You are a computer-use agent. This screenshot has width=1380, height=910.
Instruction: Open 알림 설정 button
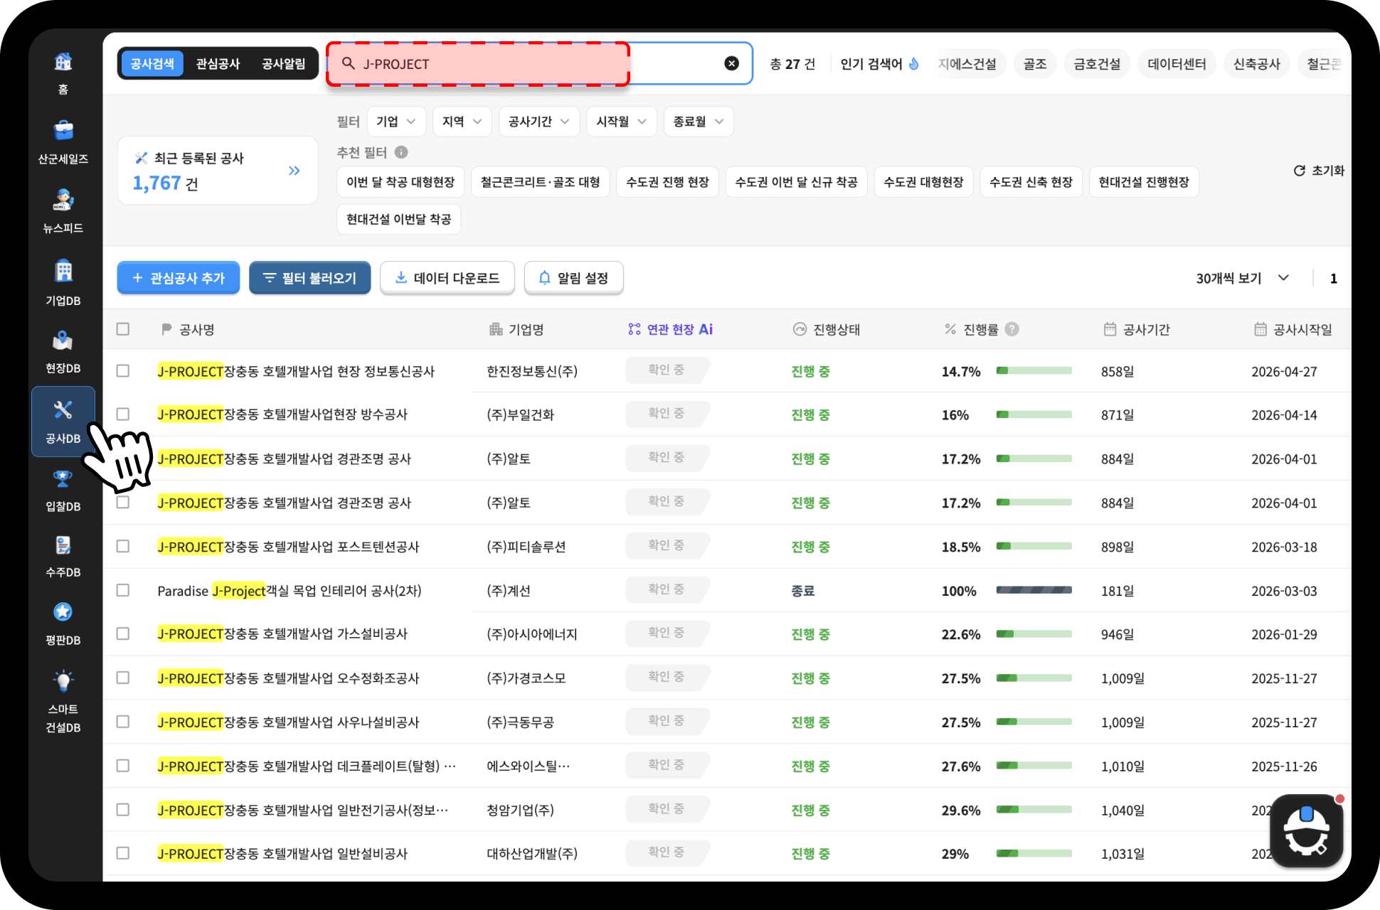point(574,278)
